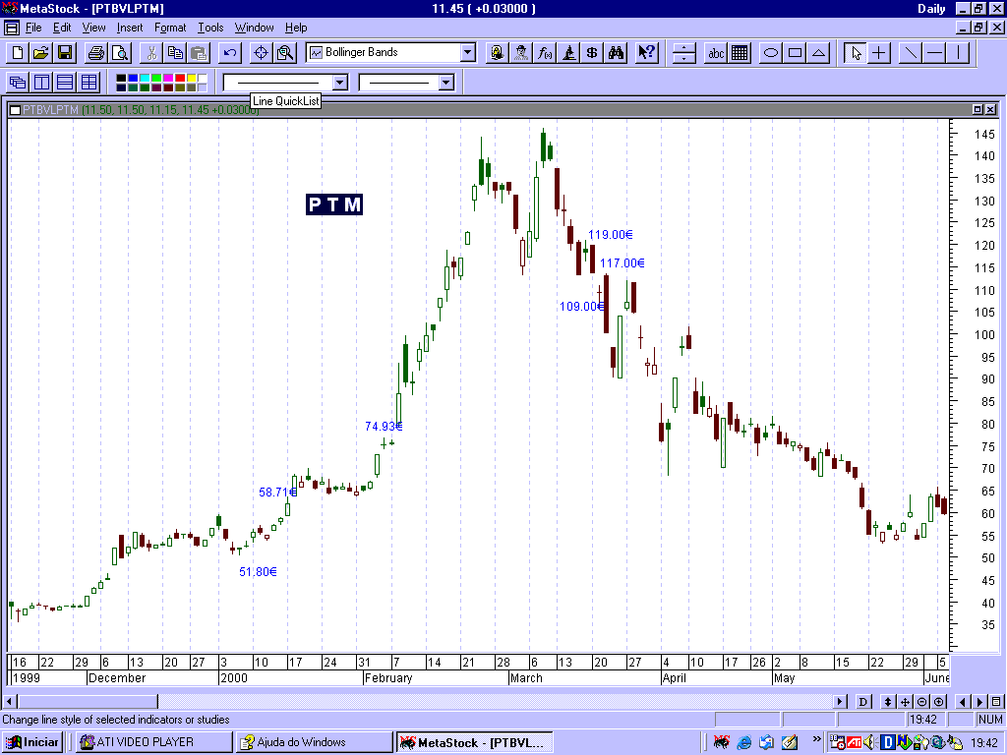Click the zoom in plus button below chart
The height and width of the screenshot is (755, 1007).
[938, 702]
